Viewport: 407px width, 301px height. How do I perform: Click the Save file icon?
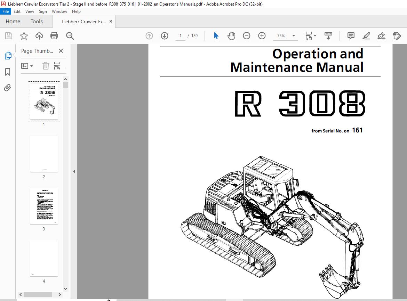9,36
